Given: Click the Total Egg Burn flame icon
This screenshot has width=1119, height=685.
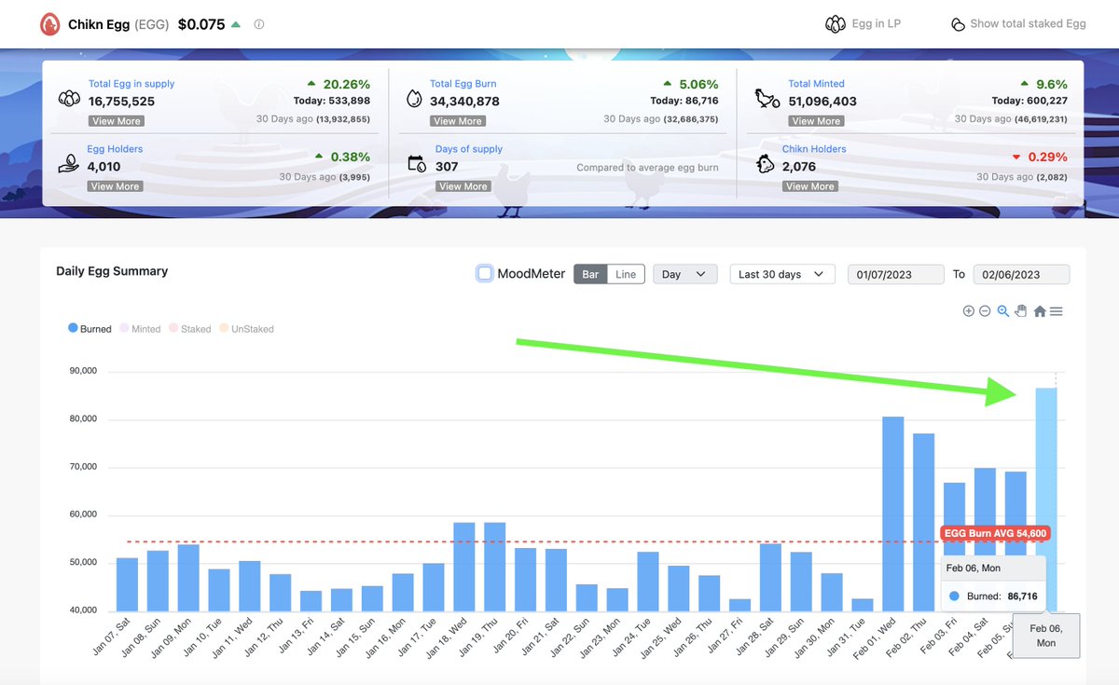Looking at the screenshot, I should point(416,99).
